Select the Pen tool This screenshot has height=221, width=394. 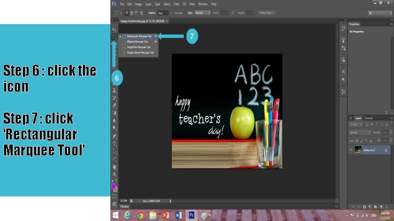coord(115,136)
